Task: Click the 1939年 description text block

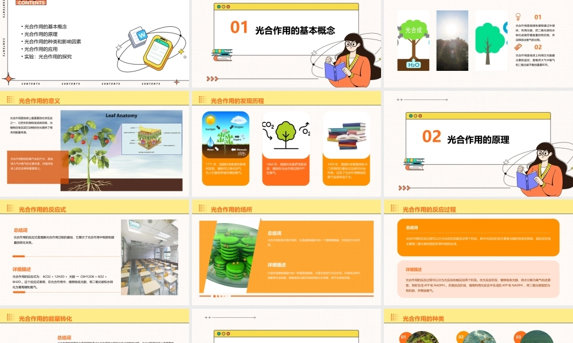Action: pos(347,170)
